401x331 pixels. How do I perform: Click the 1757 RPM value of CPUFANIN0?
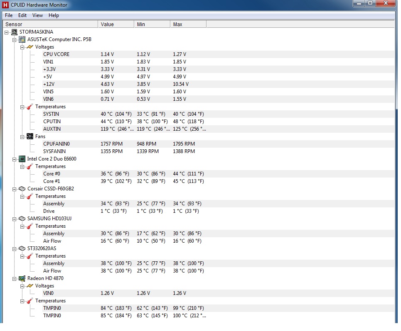point(111,144)
